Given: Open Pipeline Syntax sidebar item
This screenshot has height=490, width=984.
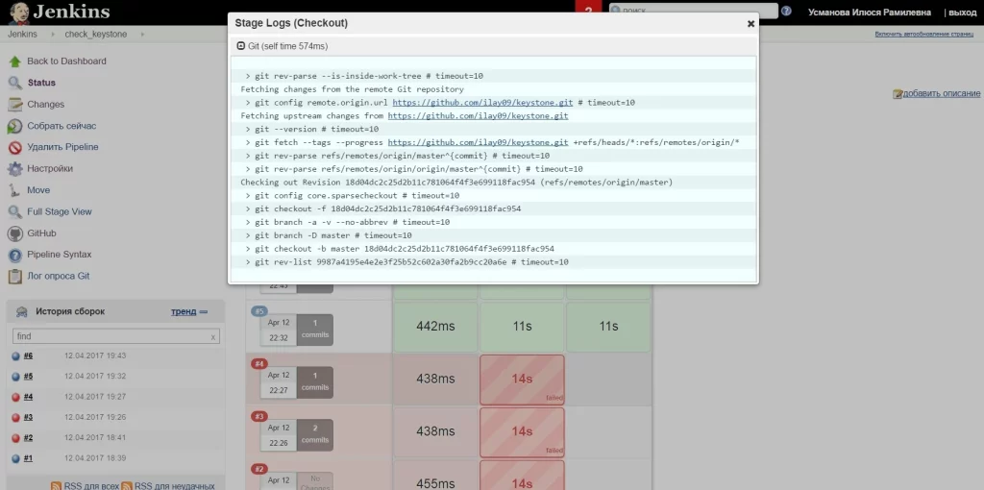Looking at the screenshot, I should coord(59,255).
